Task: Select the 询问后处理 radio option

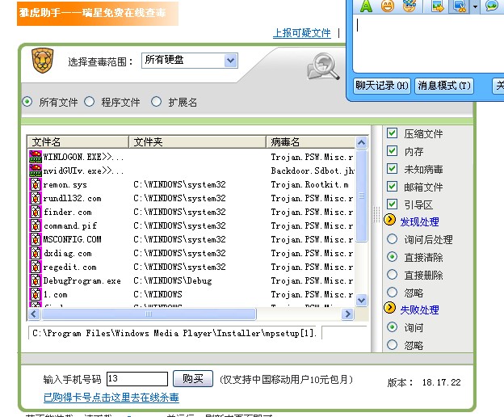Action: (x=393, y=239)
